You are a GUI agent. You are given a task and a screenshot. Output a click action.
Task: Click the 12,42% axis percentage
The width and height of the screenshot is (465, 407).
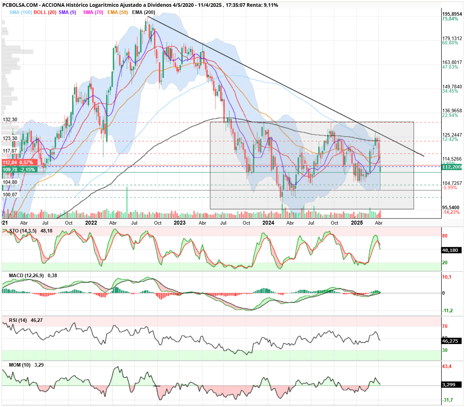pos(450,139)
